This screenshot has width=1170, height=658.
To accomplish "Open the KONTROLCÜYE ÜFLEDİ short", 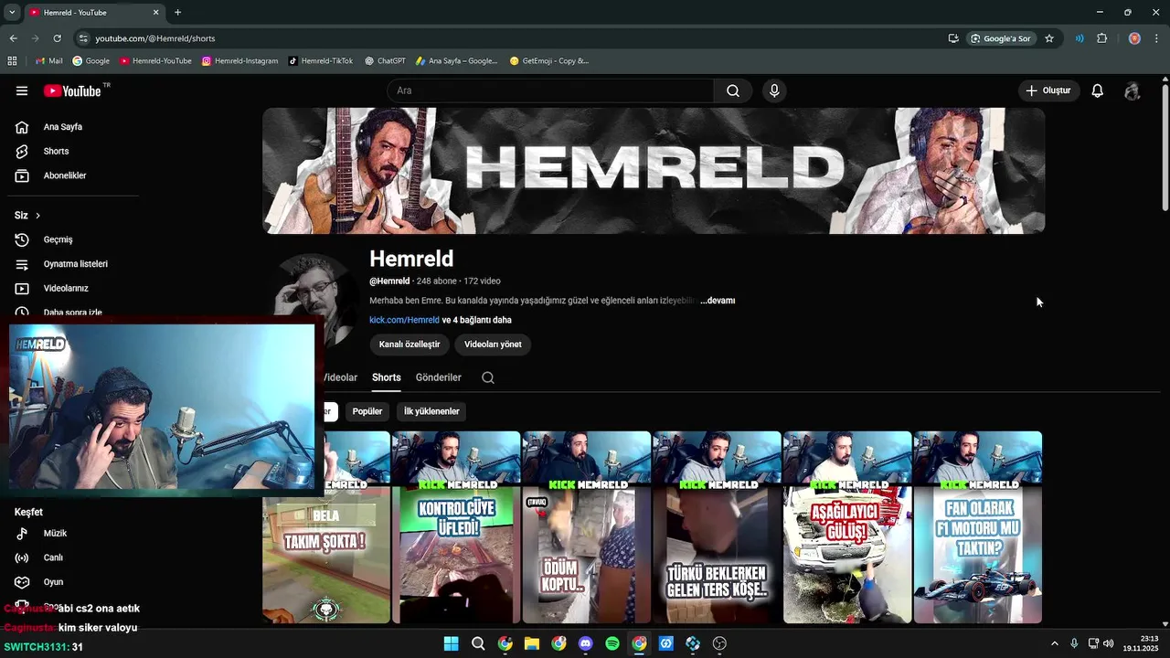I will pyautogui.click(x=455, y=527).
